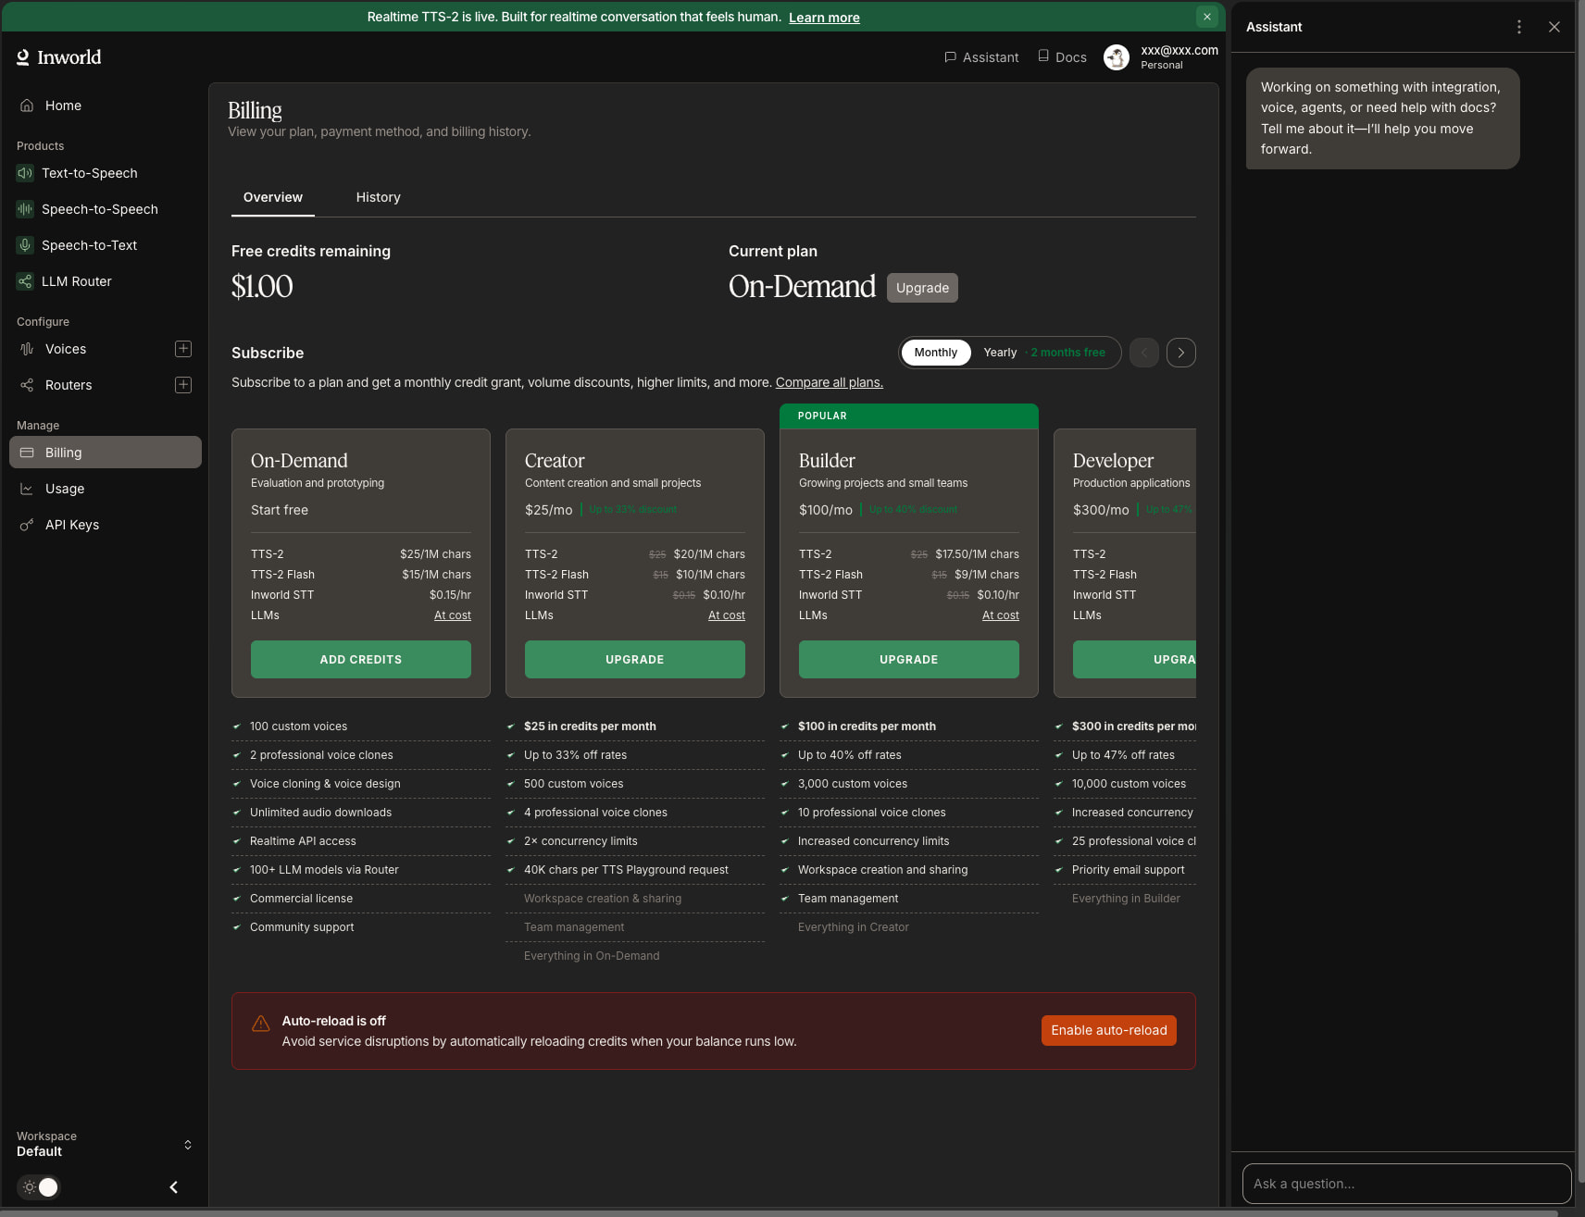Open API Keys page
Image resolution: width=1585 pixels, height=1217 pixels.
click(x=106, y=525)
